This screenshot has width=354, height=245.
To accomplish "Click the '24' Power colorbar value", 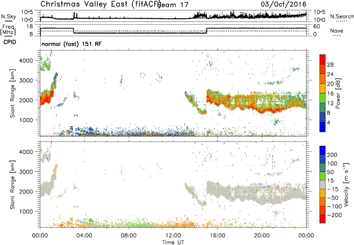I will click(x=330, y=74).
